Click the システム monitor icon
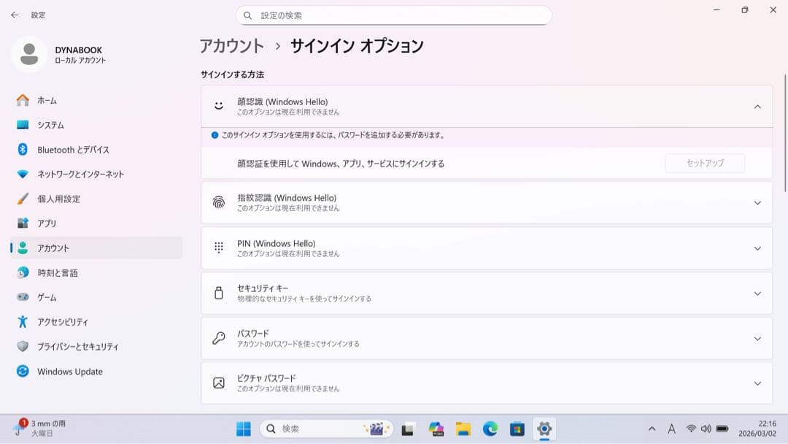 (23, 125)
